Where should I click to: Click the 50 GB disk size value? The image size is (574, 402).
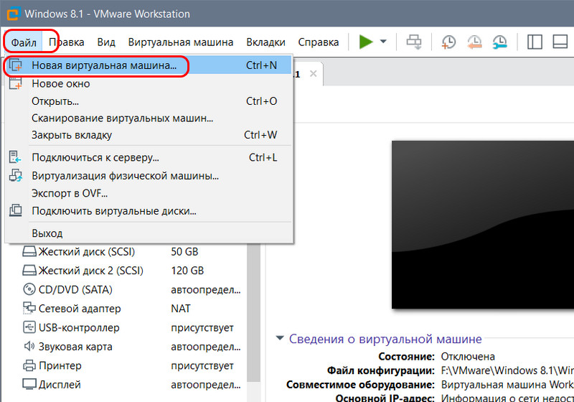pyautogui.click(x=184, y=252)
